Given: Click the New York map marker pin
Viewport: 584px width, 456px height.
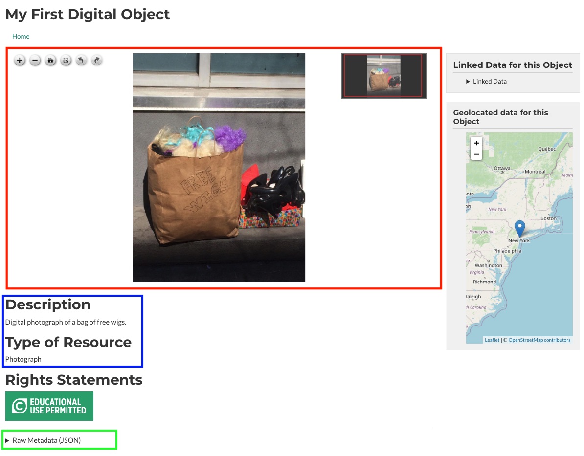Looking at the screenshot, I should tap(520, 228).
